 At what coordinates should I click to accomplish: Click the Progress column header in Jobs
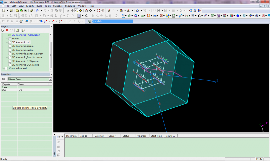click(141, 136)
